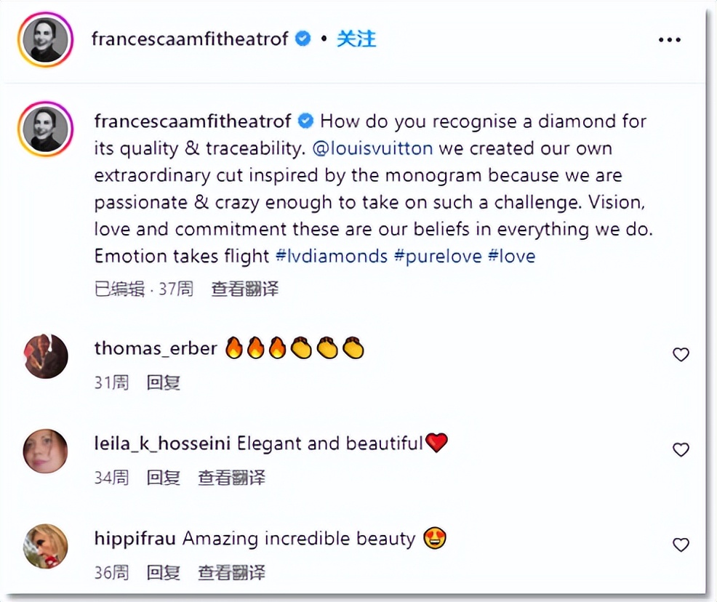
Task: Like hippifrau's comment heart icon
Action: point(681,545)
